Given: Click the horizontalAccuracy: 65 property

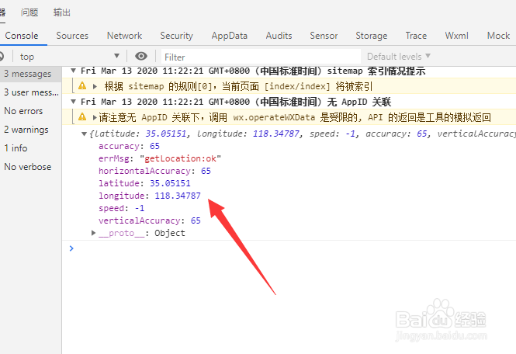Looking at the screenshot, I should (154, 171).
